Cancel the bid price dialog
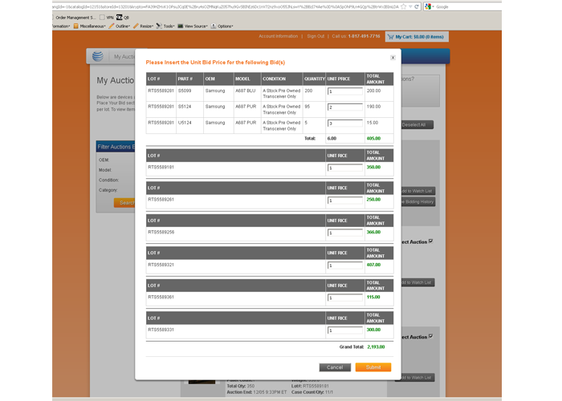Viewport: 562px width, 401px height. [335, 367]
